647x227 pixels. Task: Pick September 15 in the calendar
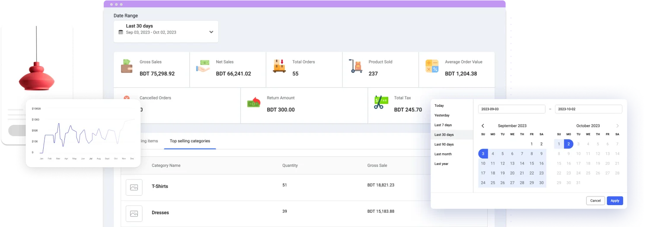coord(532,163)
